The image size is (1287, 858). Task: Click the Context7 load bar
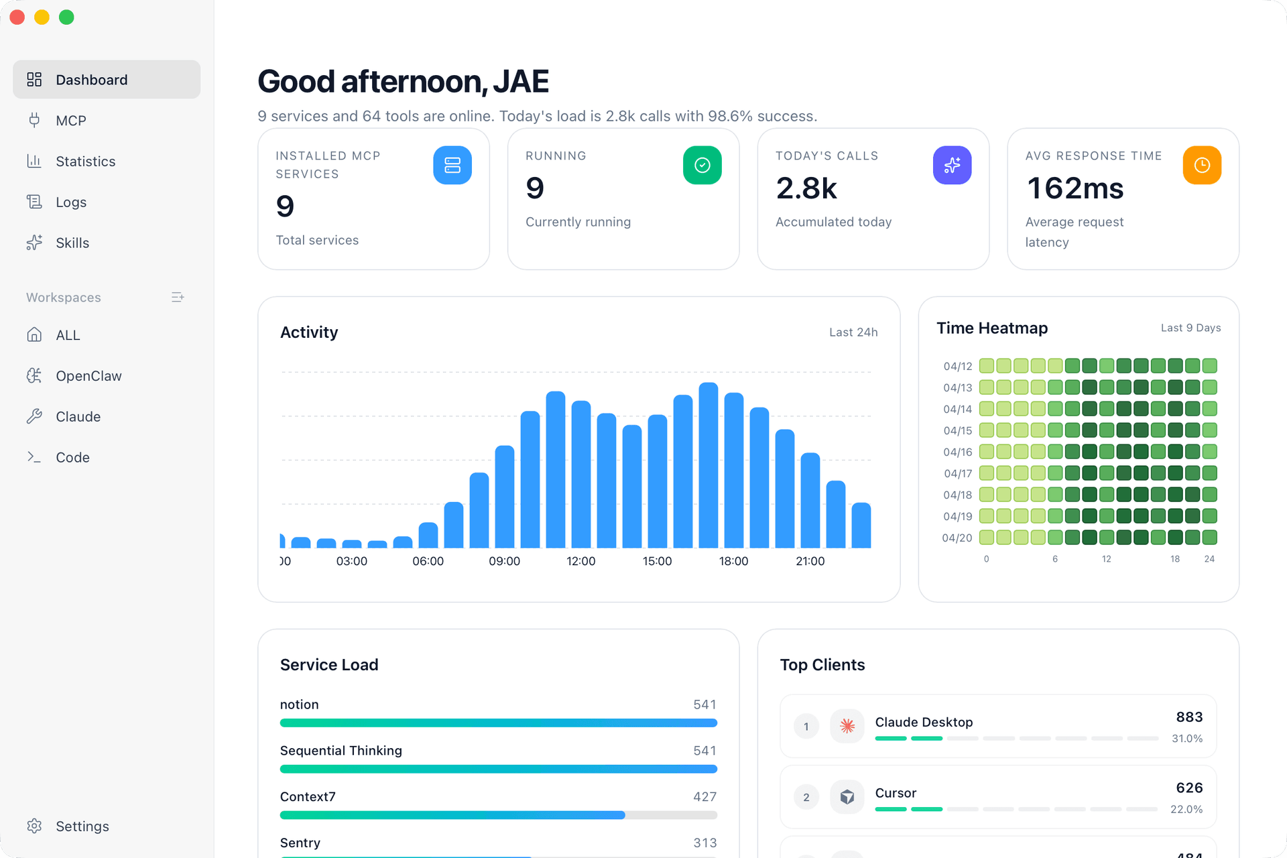[499, 815]
